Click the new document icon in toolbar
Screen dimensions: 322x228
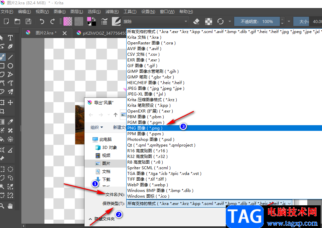[6, 21]
